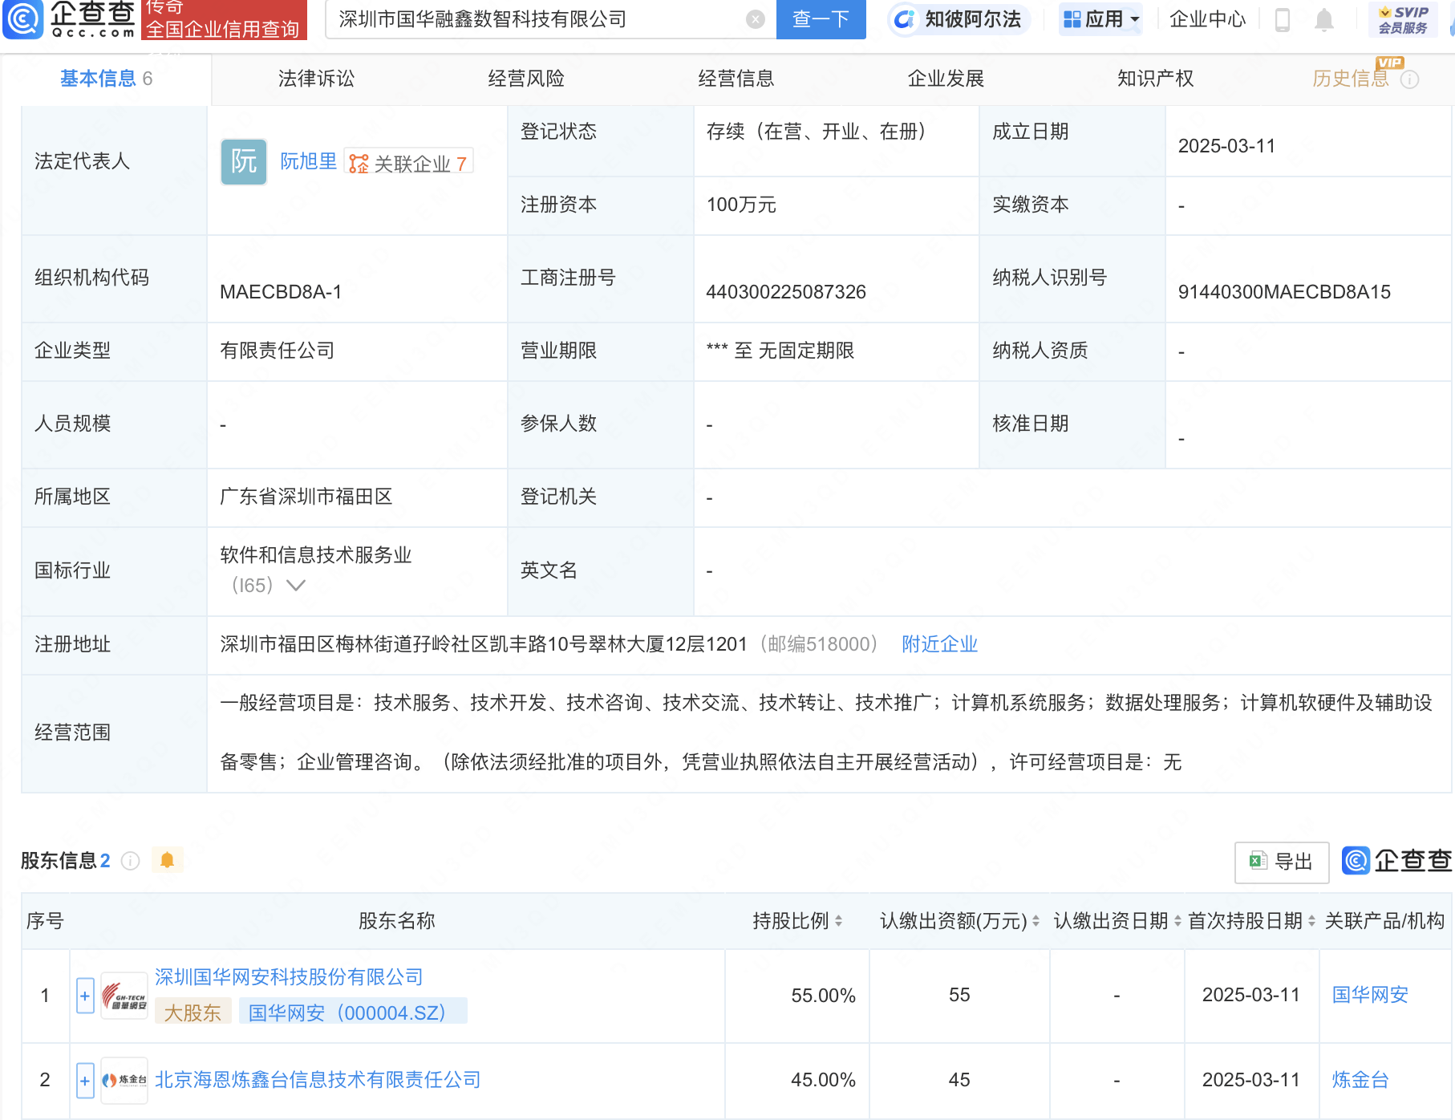
Task: Click the GH-TECH 国华网安 company logo
Action: (x=124, y=996)
